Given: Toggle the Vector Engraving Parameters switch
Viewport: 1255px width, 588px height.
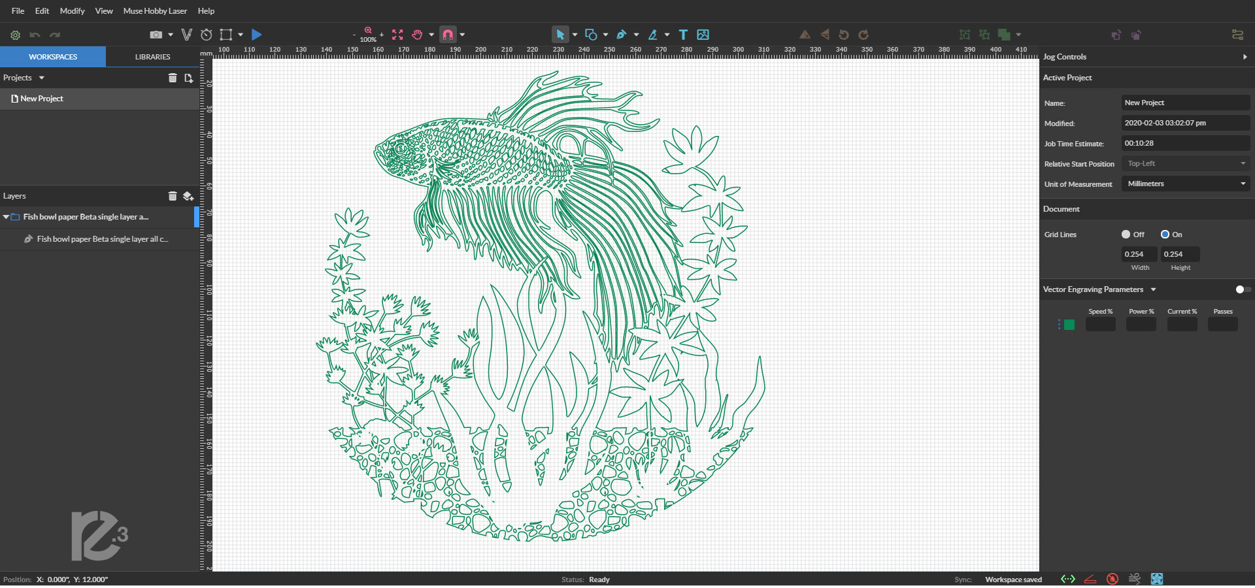Looking at the screenshot, I should click(x=1243, y=289).
